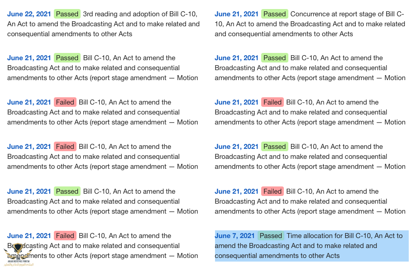Image resolution: width=416 pixels, height=267 pixels.
Task: Open left column second row June 21 date
Action: click(x=29, y=58)
